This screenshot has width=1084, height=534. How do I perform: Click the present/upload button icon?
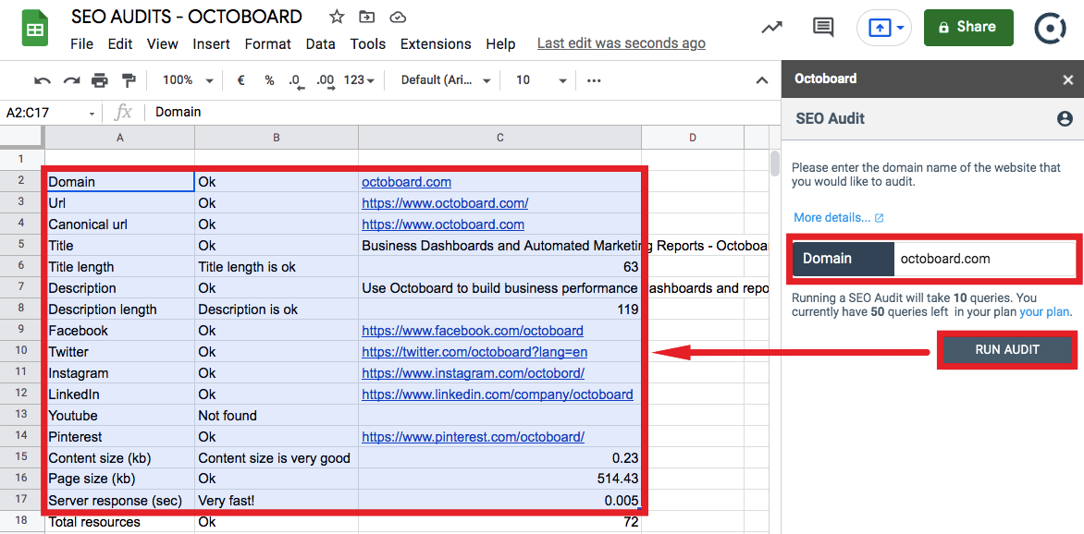tap(880, 29)
